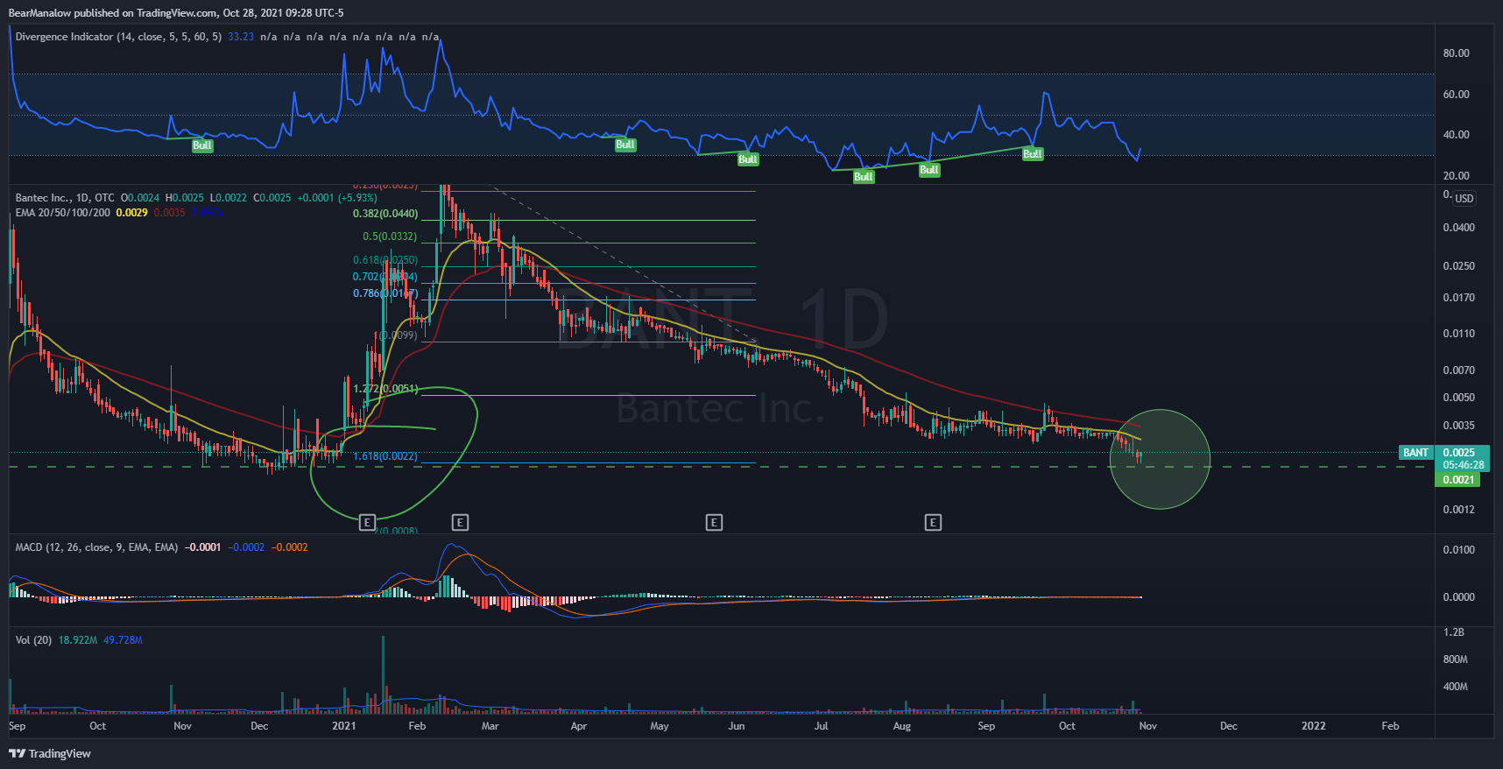
Task: Click the 80.00 divergence scale label
Action: point(1457,53)
